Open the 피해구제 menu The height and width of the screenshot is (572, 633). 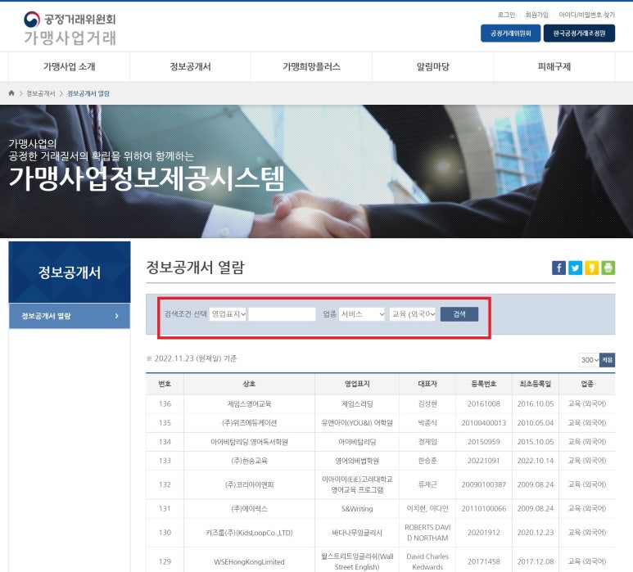(554, 66)
